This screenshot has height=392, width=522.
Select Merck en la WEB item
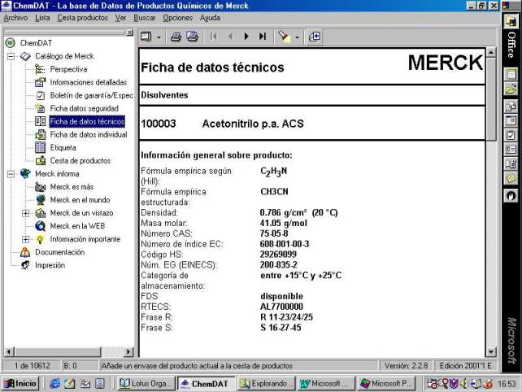coord(76,226)
